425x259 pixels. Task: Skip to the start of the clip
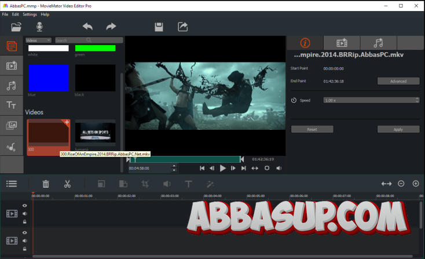(202, 168)
